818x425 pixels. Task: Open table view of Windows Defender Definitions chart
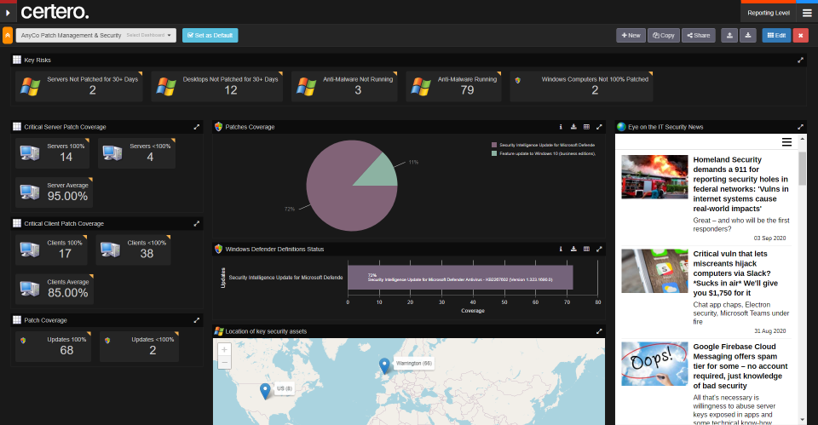click(x=586, y=249)
